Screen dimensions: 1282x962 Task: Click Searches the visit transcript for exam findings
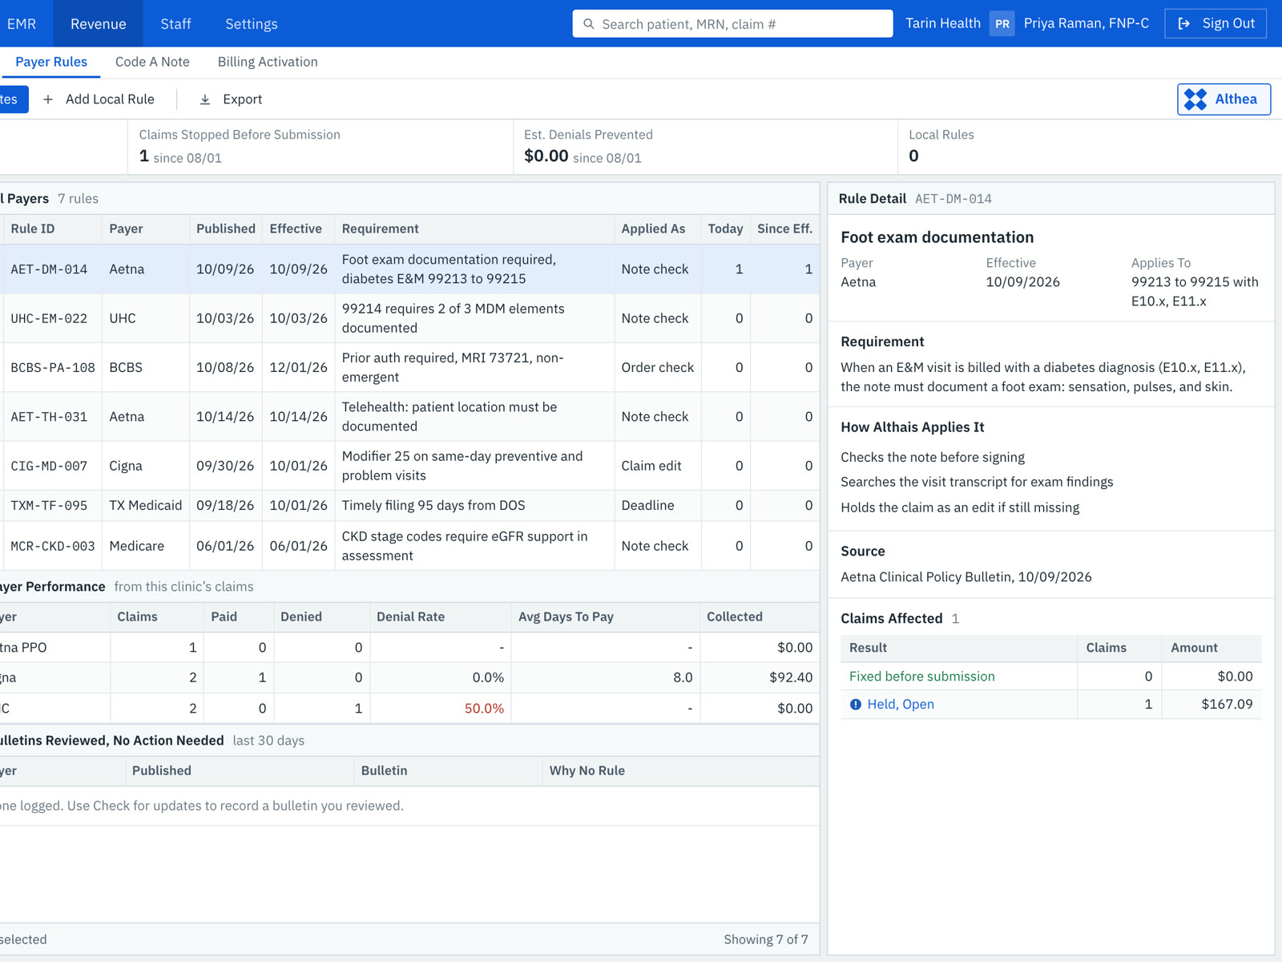click(977, 483)
